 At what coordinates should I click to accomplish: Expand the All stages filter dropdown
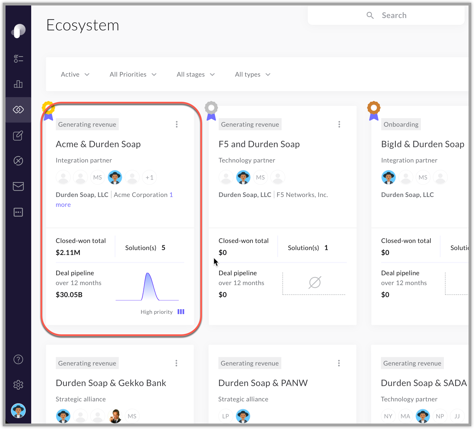(x=196, y=74)
